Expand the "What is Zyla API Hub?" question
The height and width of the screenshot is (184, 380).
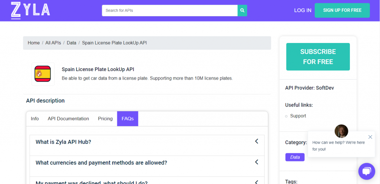pos(147,142)
